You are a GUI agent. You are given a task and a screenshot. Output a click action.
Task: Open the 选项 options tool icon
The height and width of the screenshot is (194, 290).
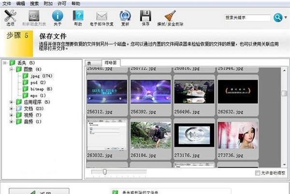[x=10, y=15]
